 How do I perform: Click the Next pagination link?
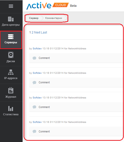click(x=37, y=32)
